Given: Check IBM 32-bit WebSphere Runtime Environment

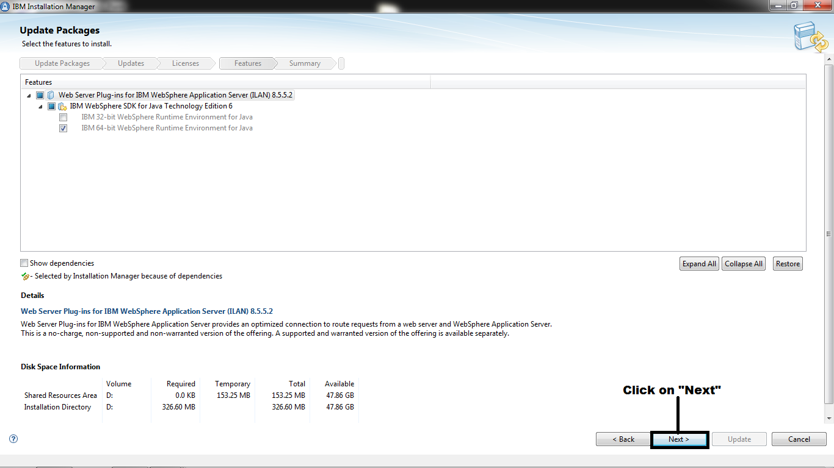Looking at the screenshot, I should (x=63, y=117).
